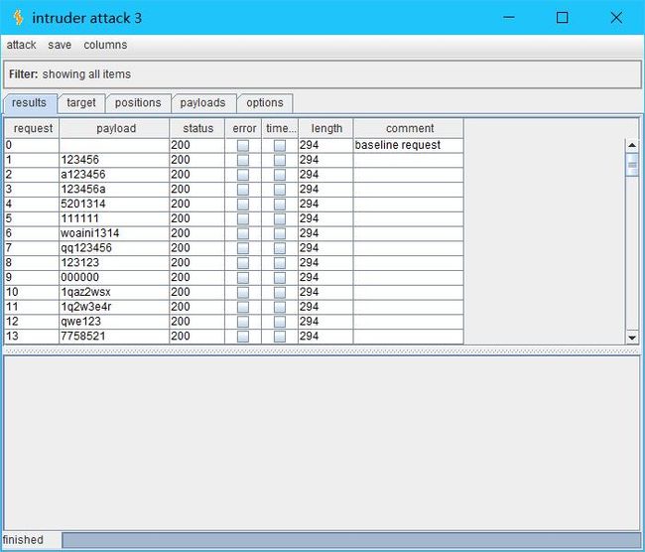645x552 pixels.
Task: Sort by the request column header
Action: pyautogui.click(x=33, y=128)
